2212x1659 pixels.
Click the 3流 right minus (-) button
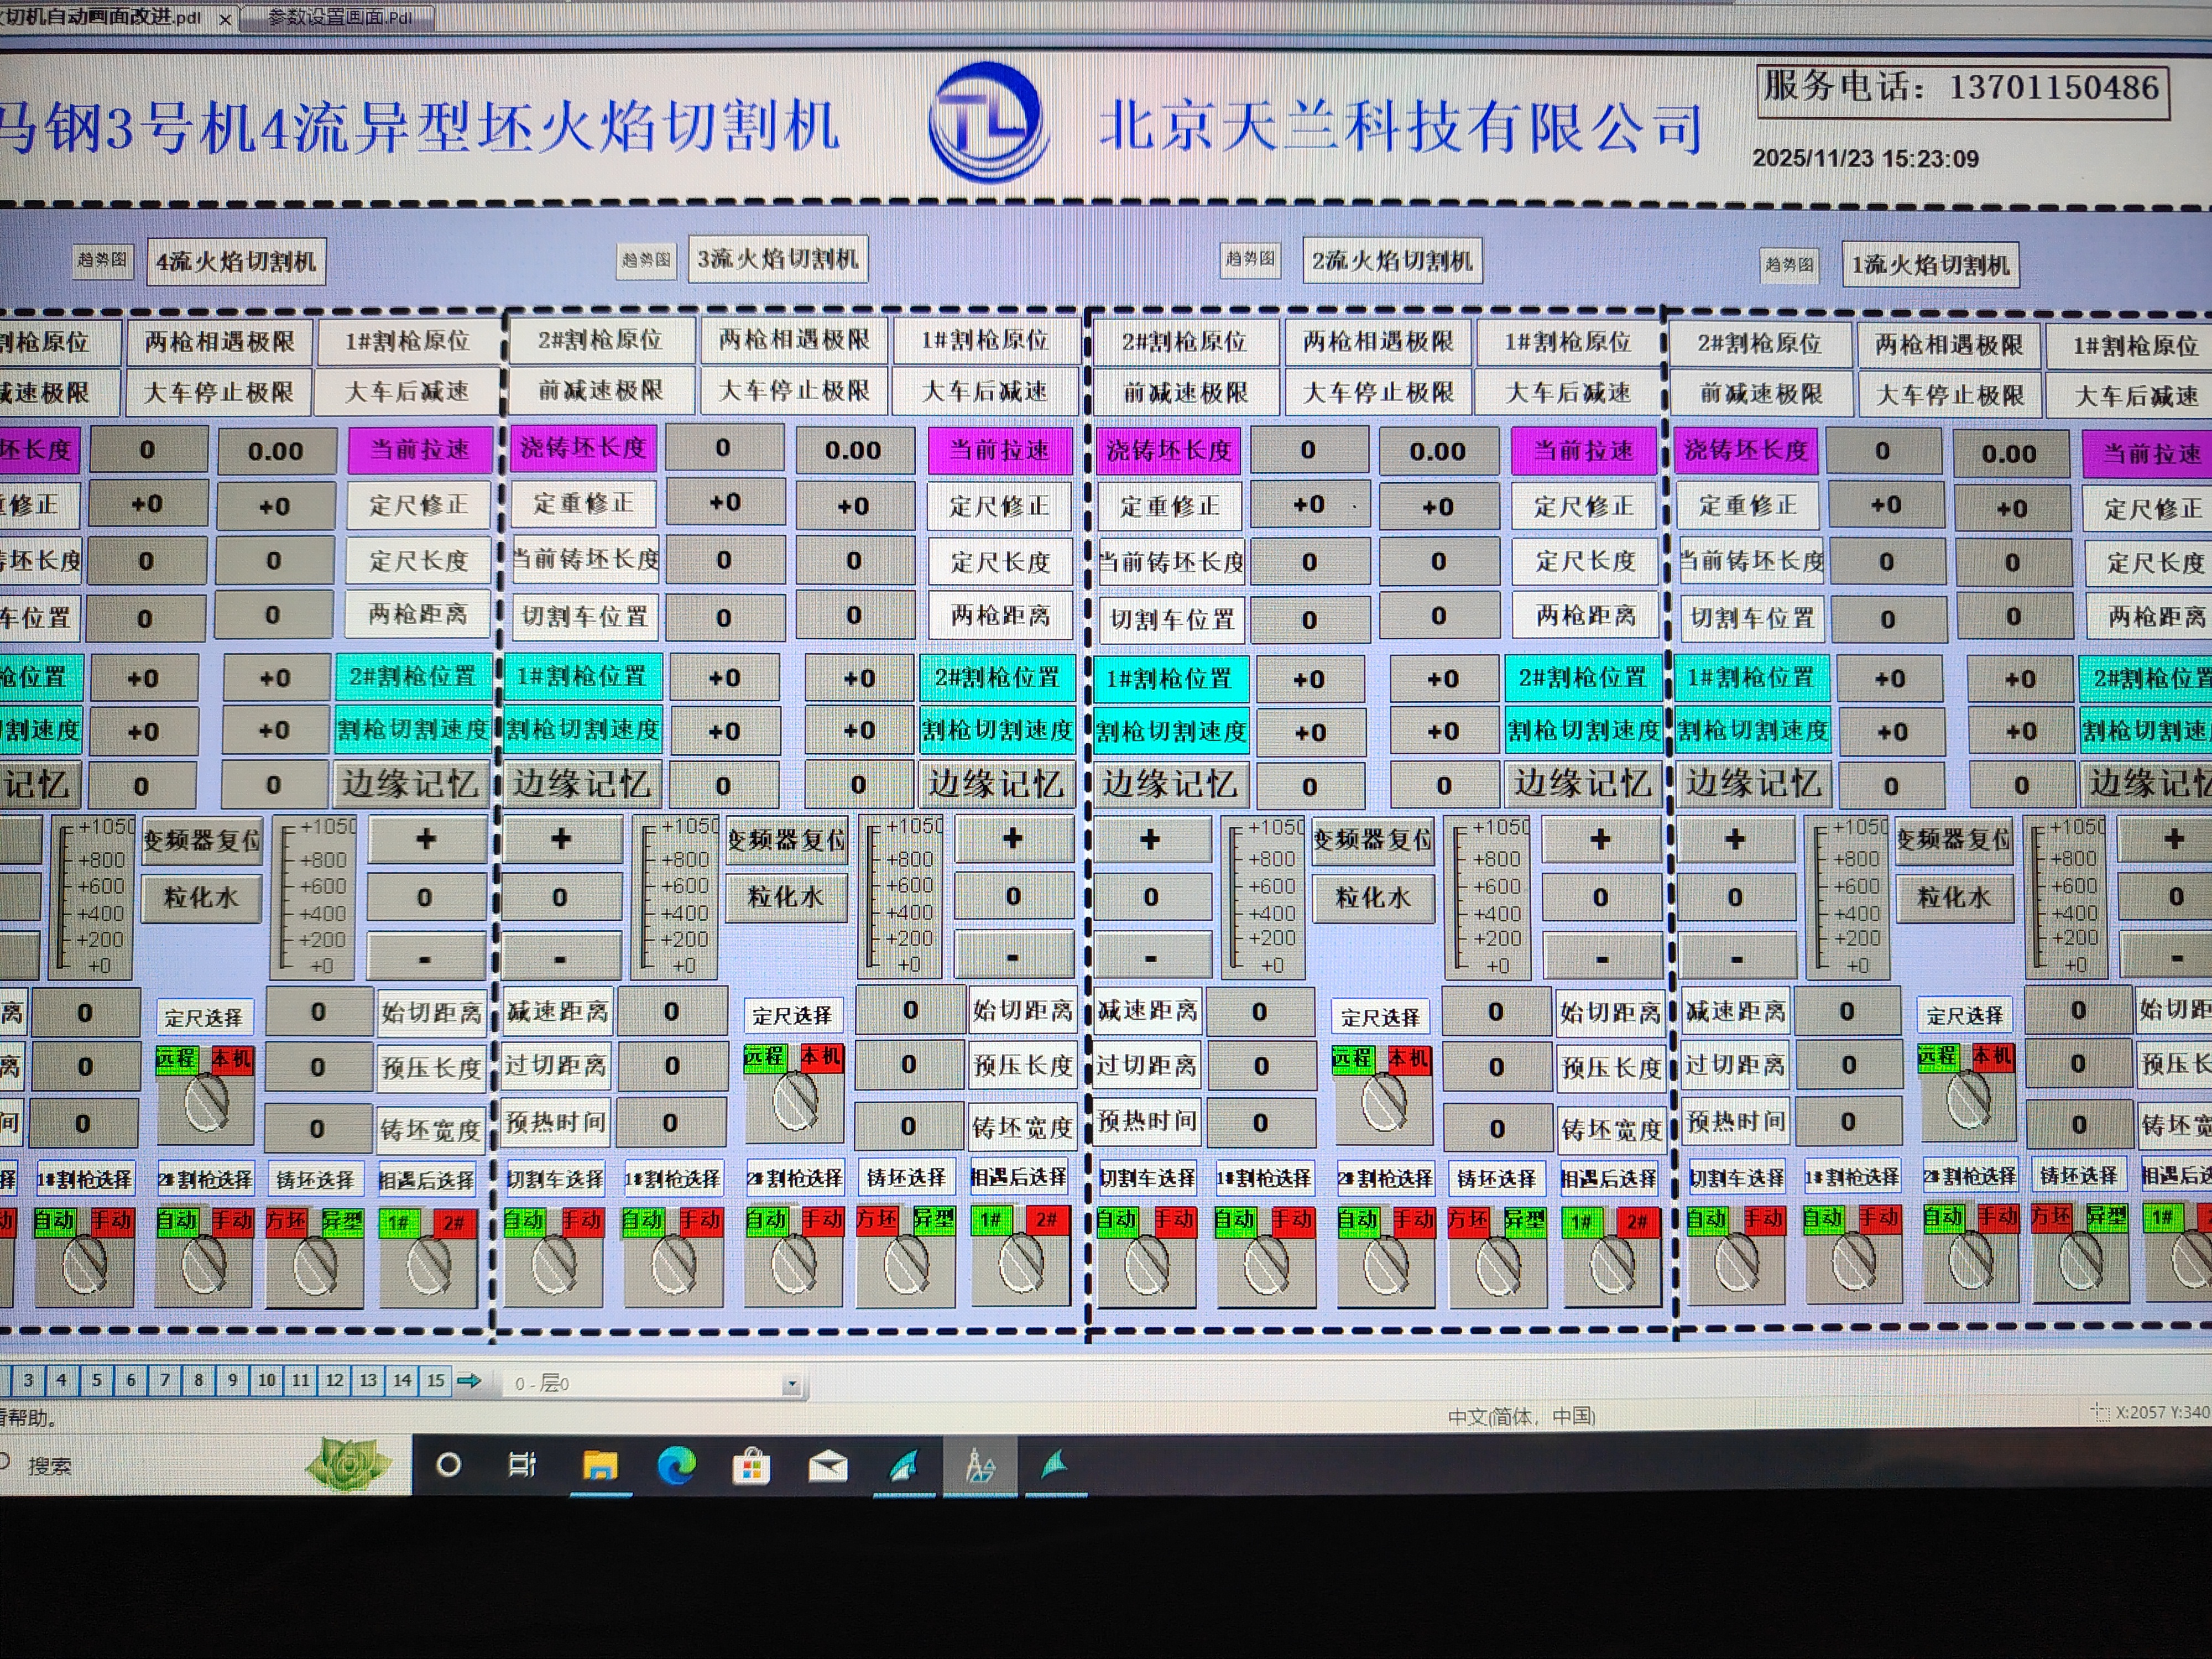point(1012,957)
